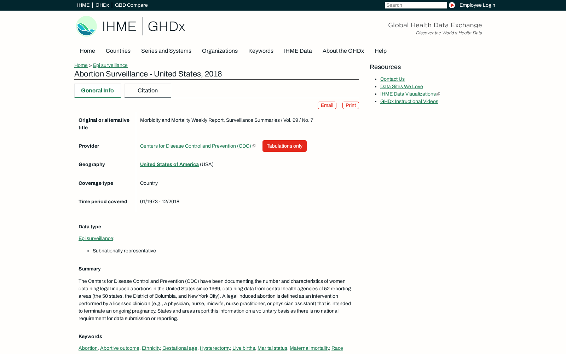
Task: Click the Ethnicity keyword link
Action: tap(151, 348)
